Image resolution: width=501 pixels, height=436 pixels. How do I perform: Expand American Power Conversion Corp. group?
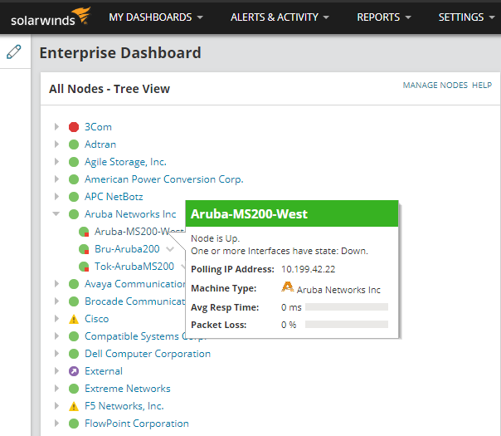click(56, 179)
